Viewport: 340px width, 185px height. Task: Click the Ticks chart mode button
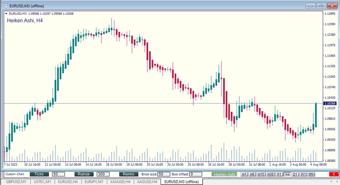[39, 174]
